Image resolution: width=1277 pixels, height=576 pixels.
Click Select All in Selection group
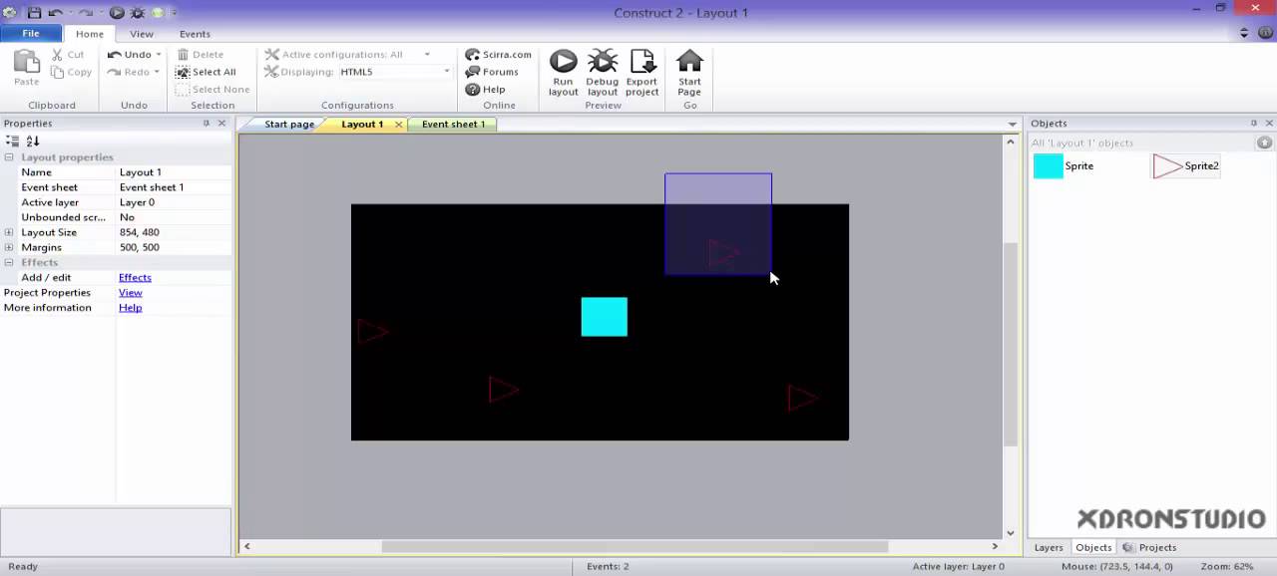pyautogui.click(x=206, y=72)
